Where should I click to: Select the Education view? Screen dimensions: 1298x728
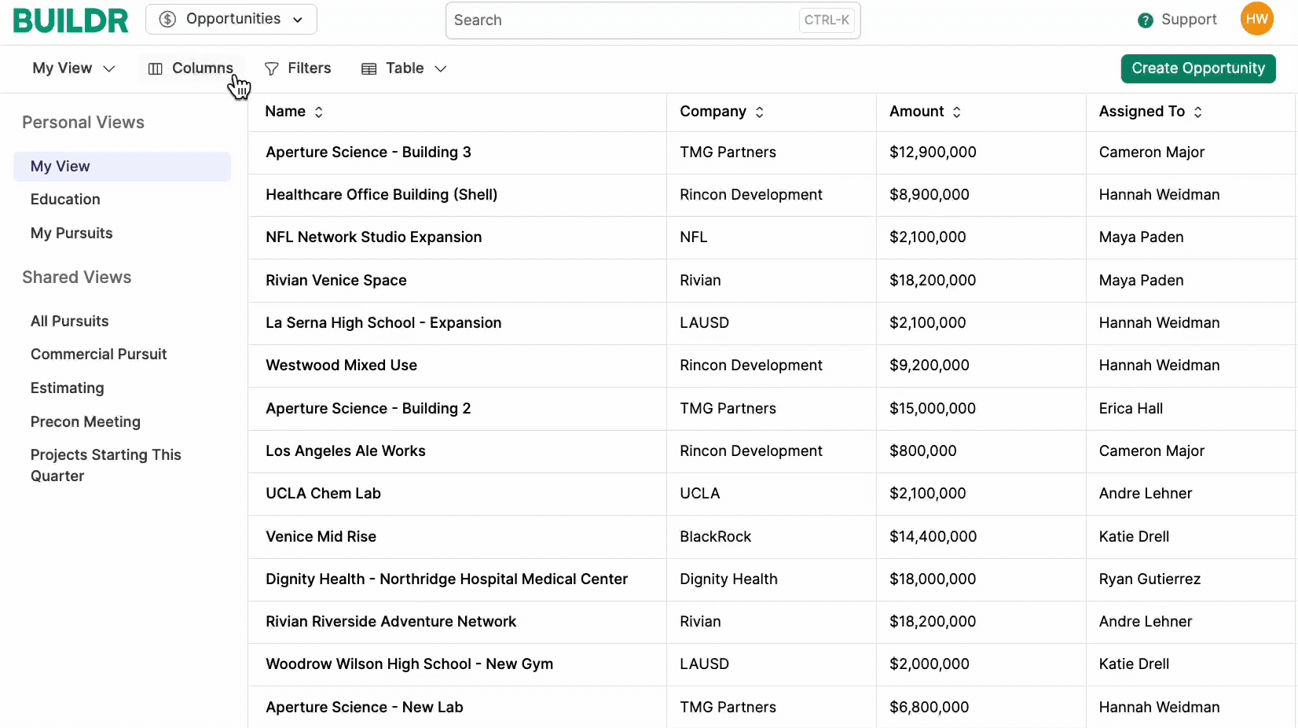point(65,200)
